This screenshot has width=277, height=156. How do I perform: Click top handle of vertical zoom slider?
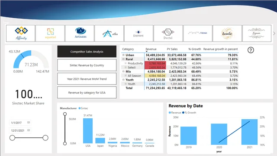pos(65,114)
